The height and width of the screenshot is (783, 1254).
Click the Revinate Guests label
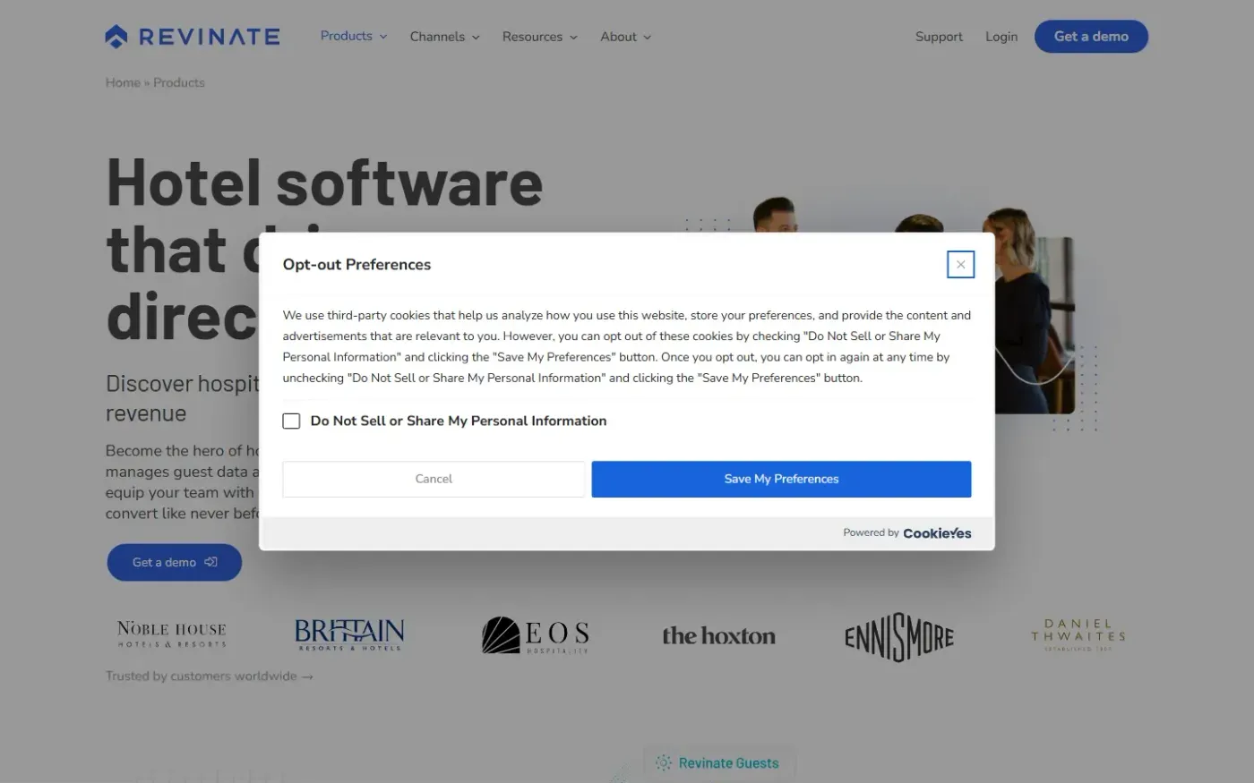[x=718, y=763]
